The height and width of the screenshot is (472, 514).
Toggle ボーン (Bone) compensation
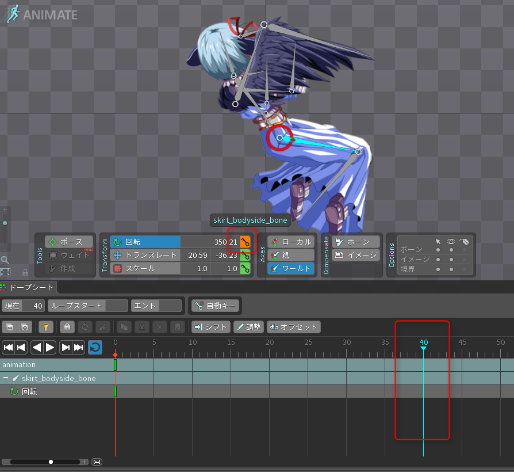[x=356, y=242]
